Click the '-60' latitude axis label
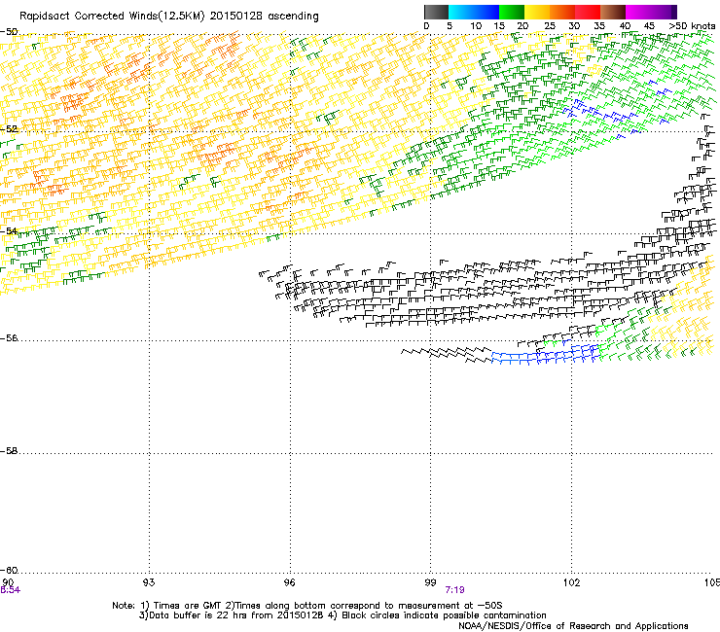 [x=9, y=570]
